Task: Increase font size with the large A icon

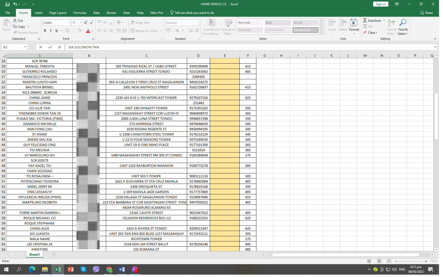Action: click(x=86, y=23)
